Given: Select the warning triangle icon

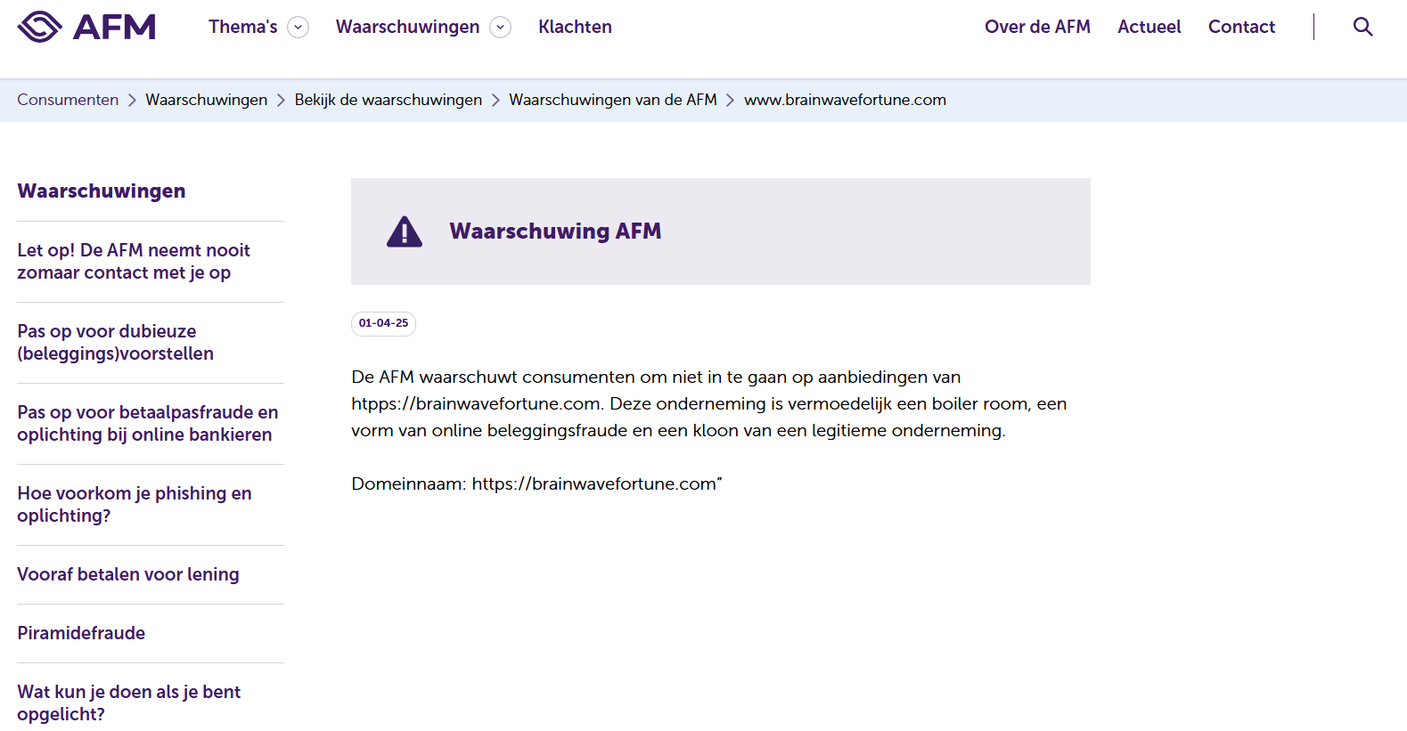Looking at the screenshot, I should coord(405,231).
